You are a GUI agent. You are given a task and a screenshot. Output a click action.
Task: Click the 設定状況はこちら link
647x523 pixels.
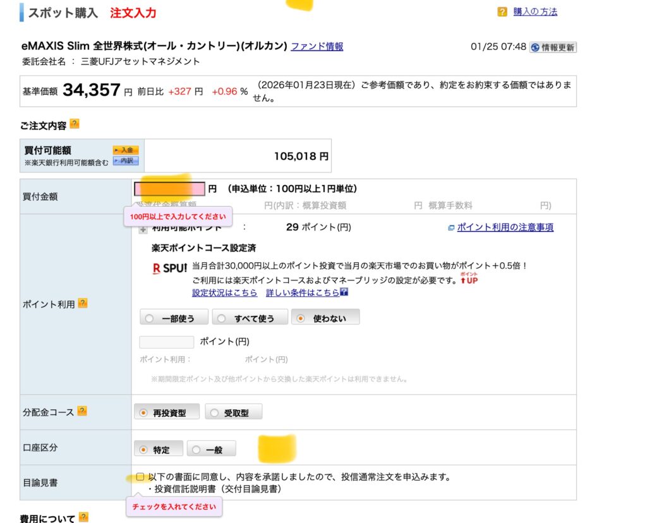coord(224,292)
